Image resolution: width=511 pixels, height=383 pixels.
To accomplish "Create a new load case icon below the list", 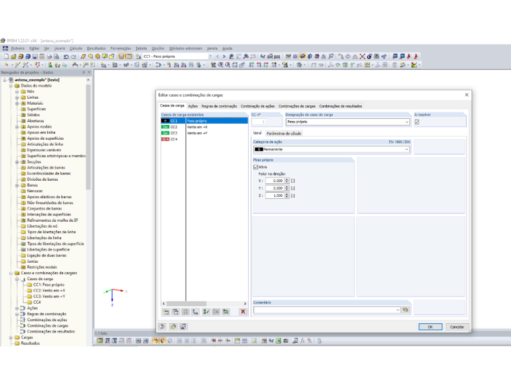I will tap(166, 312).
